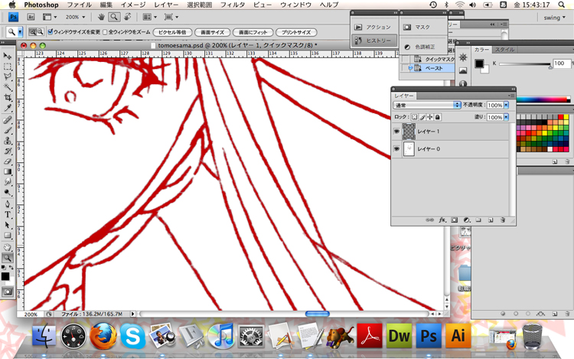Image resolution: width=574 pixels, height=359 pixels.
Task: Switch to zoom-out mode in options bar
Action: pos(40,32)
